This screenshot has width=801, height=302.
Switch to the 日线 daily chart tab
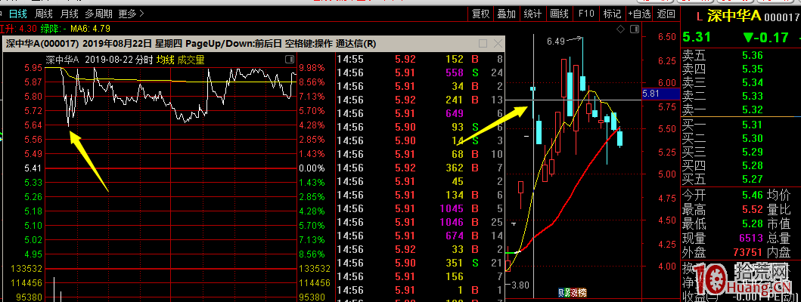pos(18,14)
